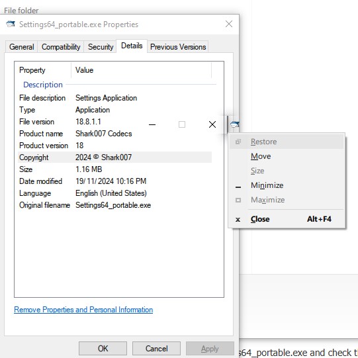Pick Minimize from the system menu
The height and width of the screenshot is (358, 358).
[x=287, y=185]
